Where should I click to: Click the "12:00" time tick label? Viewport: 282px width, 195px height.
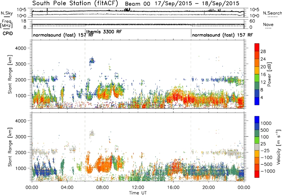click(x=138, y=188)
